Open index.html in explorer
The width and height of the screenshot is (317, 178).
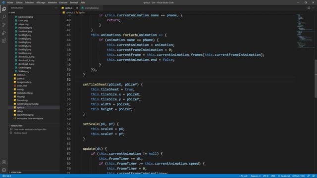pos(22,86)
